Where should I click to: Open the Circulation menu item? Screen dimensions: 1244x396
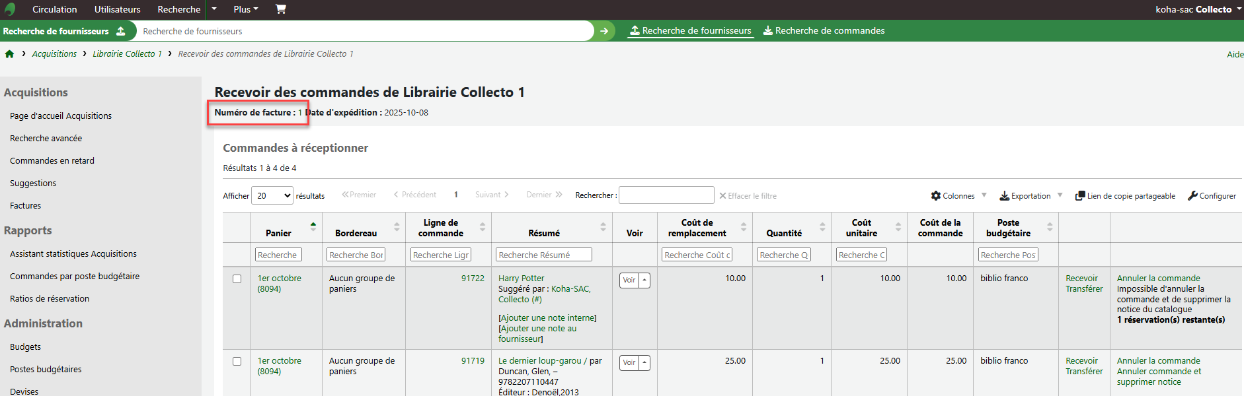tap(54, 9)
